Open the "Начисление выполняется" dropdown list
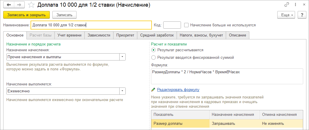 pyautogui.click(x=122, y=91)
